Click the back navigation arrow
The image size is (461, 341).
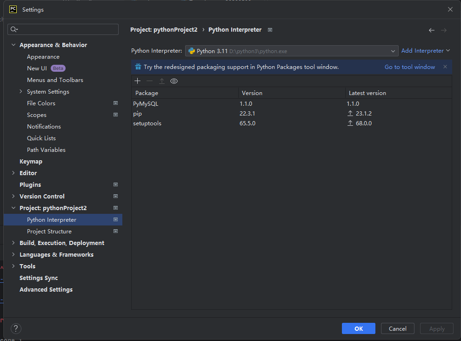[x=431, y=30]
